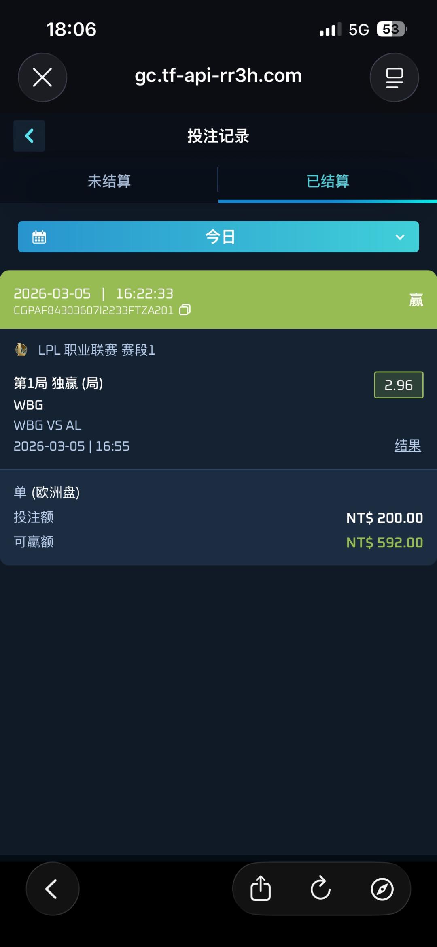Click the green 赢 win status label
This screenshot has height=947, width=437.
(x=416, y=300)
